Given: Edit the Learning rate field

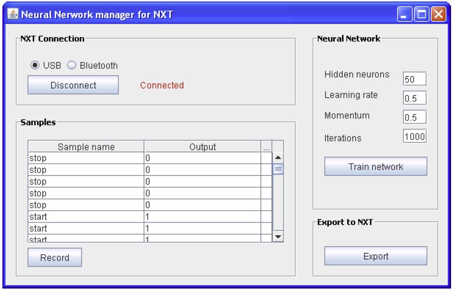Looking at the screenshot, I should 414,98.
